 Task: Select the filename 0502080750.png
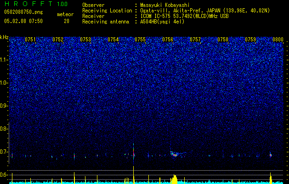[x=23, y=12]
